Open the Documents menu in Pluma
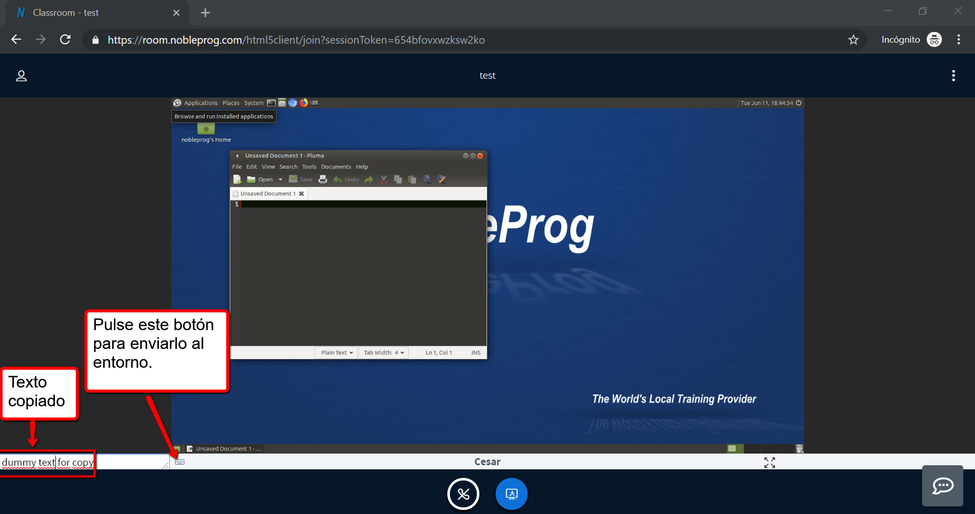975x514 pixels. 336,167
